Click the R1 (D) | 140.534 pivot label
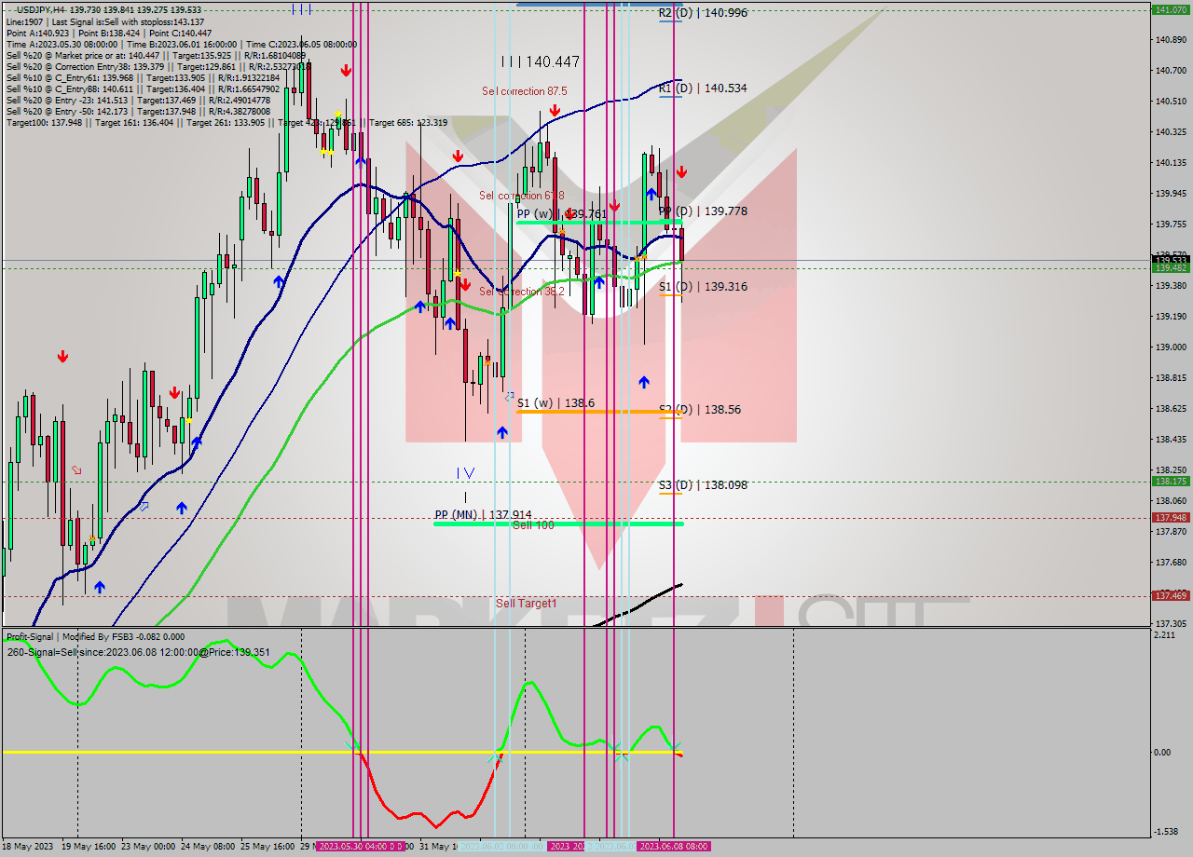The height and width of the screenshot is (857, 1193). [703, 88]
